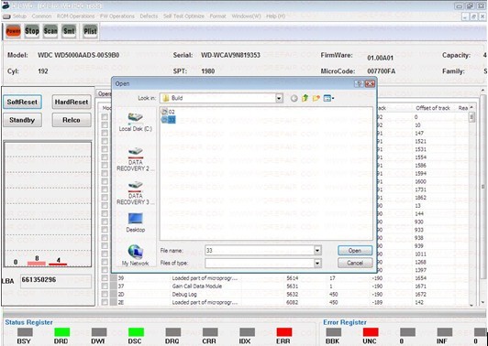
Task: Tick the checkbox for module 37 Gain Call Data
Action: point(105,287)
